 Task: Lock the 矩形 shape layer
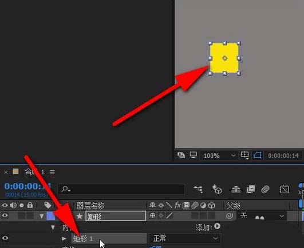tap(30, 215)
